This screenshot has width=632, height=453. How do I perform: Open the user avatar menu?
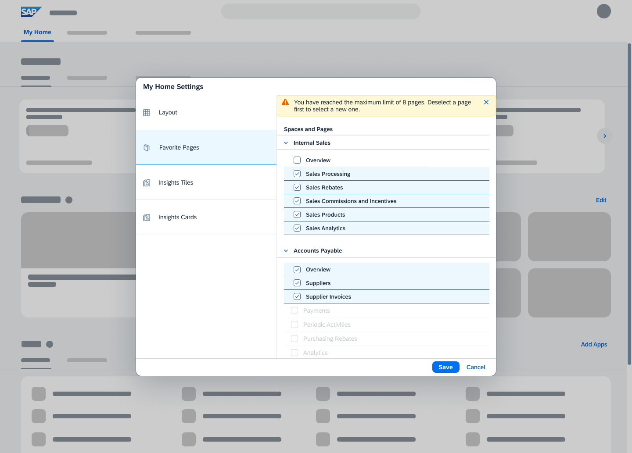click(604, 11)
